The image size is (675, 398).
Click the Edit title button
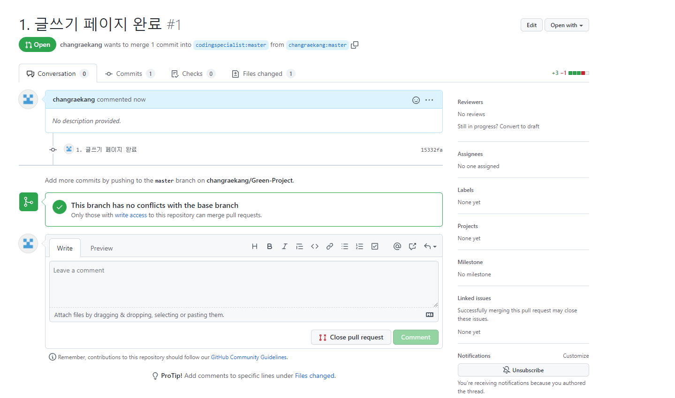pos(531,25)
